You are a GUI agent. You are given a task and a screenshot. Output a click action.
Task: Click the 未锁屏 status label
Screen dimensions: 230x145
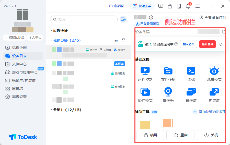[106, 50]
